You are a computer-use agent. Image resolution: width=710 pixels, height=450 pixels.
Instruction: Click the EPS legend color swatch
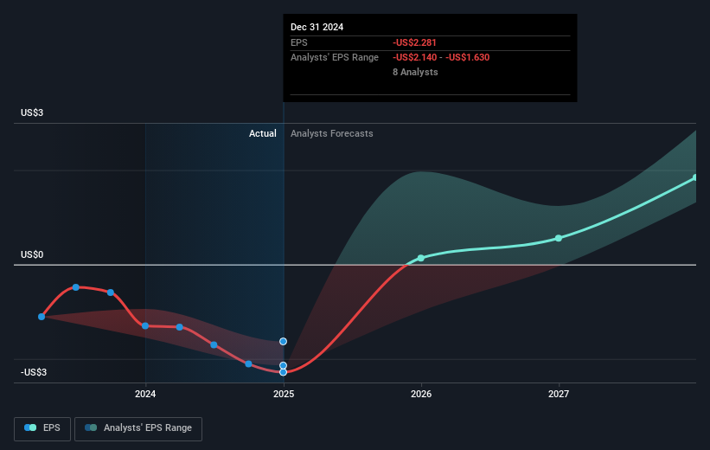coord(30,427)
